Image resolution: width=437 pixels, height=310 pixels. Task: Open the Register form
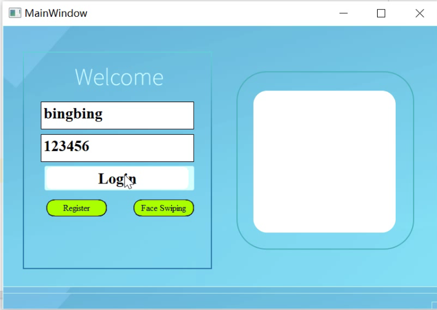coord(76,208)
